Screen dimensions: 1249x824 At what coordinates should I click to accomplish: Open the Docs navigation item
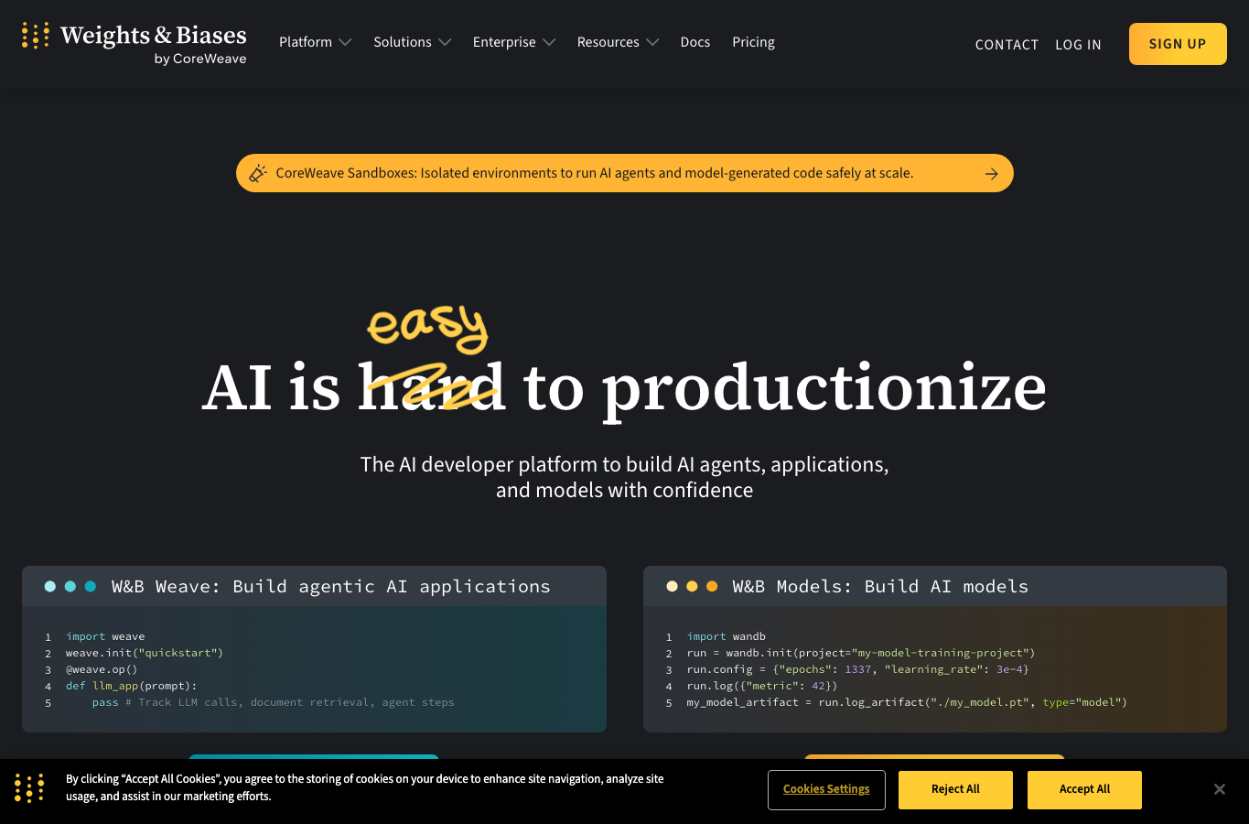click(x=695, y=42)
